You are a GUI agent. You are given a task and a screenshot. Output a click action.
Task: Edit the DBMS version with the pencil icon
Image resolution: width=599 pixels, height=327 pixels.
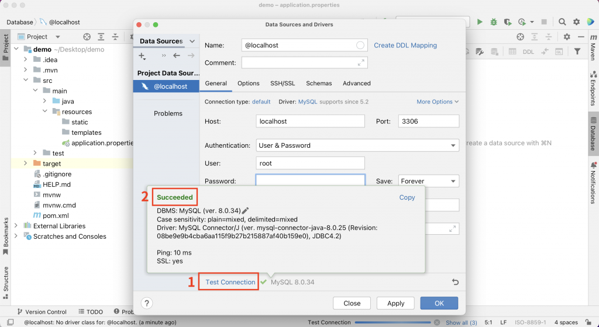245,210
